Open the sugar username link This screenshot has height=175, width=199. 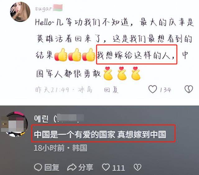(44, 8)
